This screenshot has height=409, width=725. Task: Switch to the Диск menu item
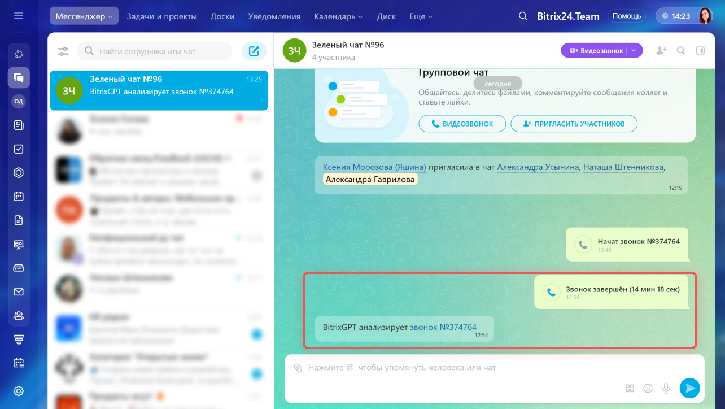386,16
